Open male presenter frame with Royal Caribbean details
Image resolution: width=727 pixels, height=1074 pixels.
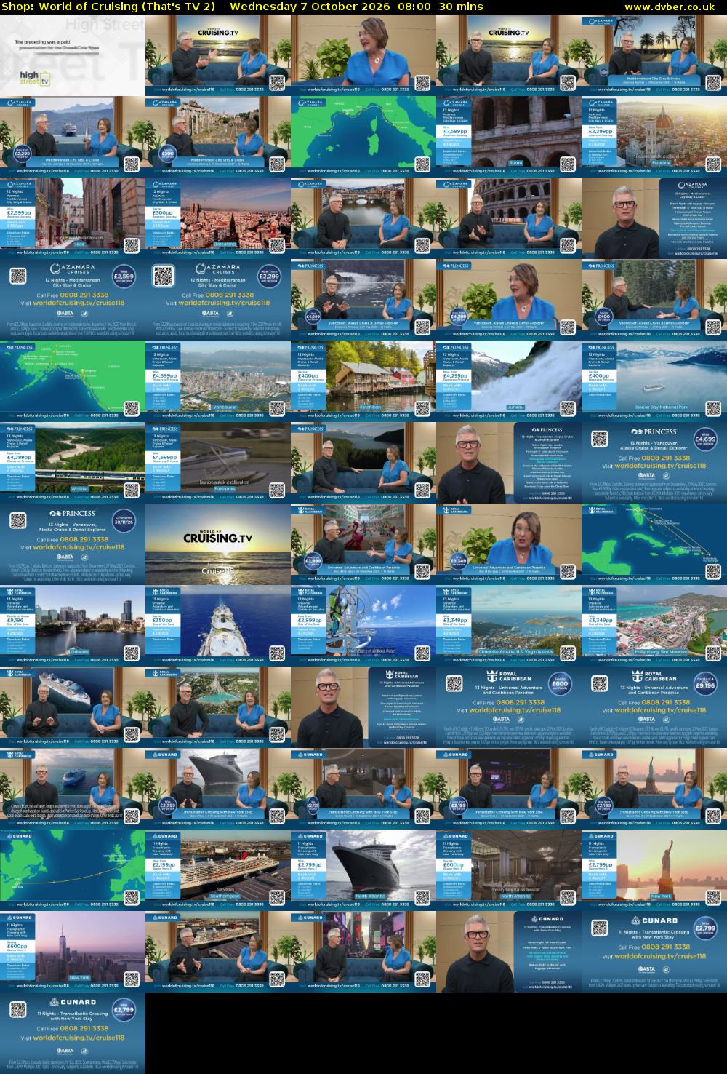[363, 707]
